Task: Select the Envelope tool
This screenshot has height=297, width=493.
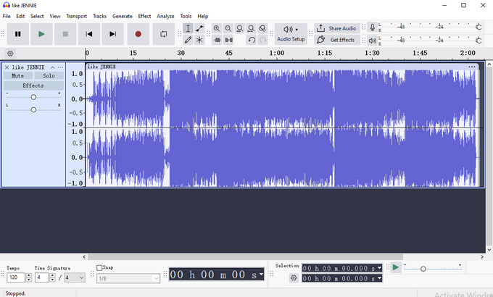Action: 199,28
